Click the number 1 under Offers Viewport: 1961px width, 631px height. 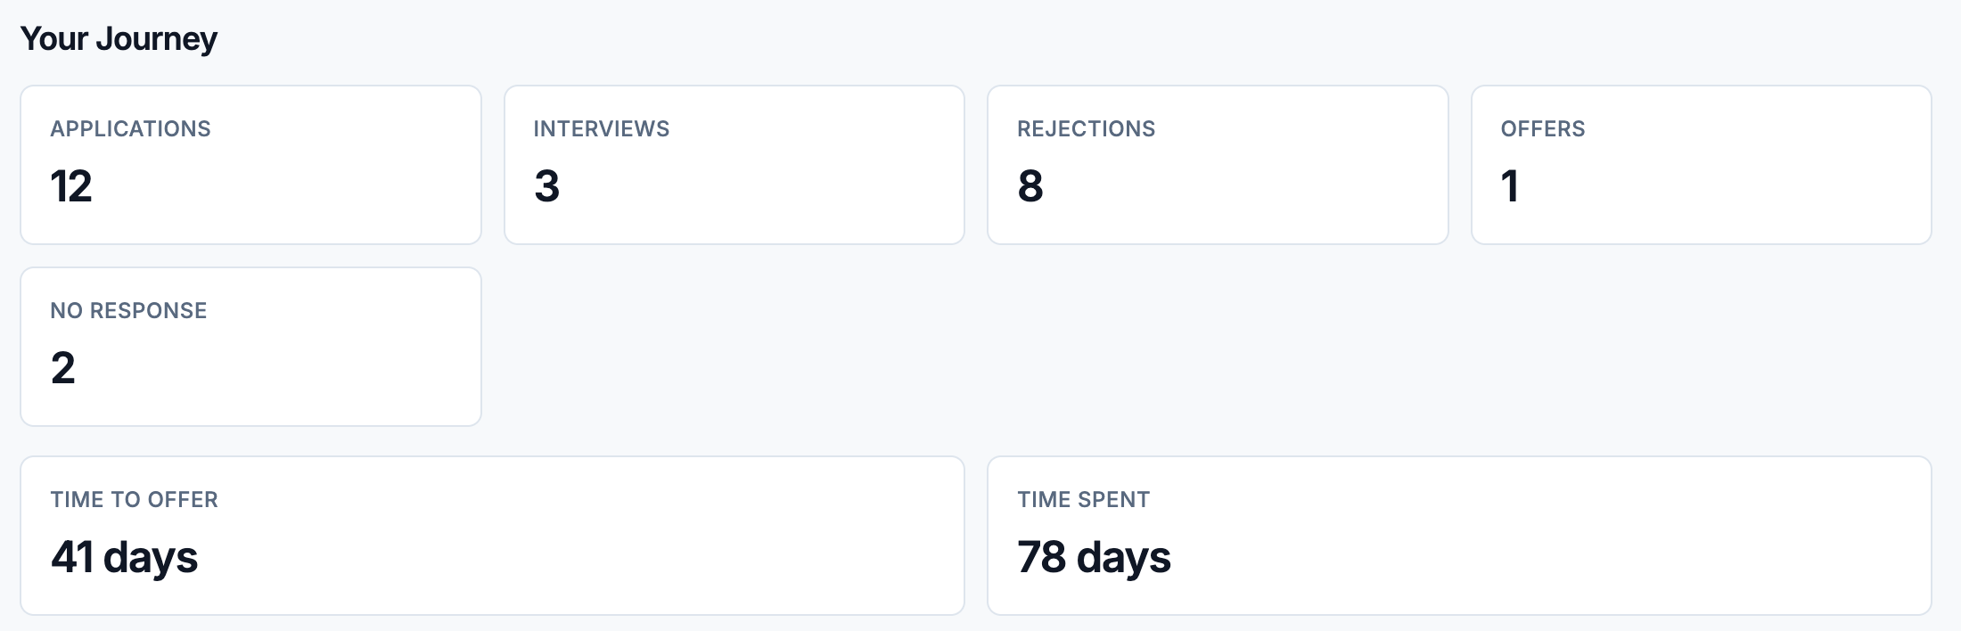coord(1510,186)
